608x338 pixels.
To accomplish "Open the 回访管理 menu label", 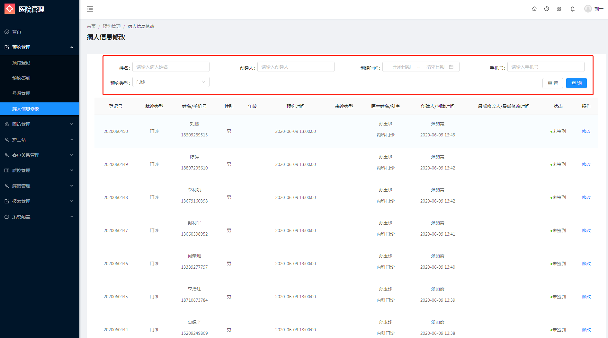I will pyautogui.click(x=21, y=124).
